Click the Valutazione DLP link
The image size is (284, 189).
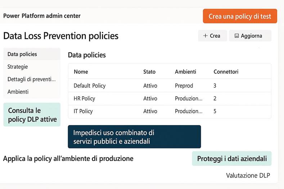pos(248,176)
